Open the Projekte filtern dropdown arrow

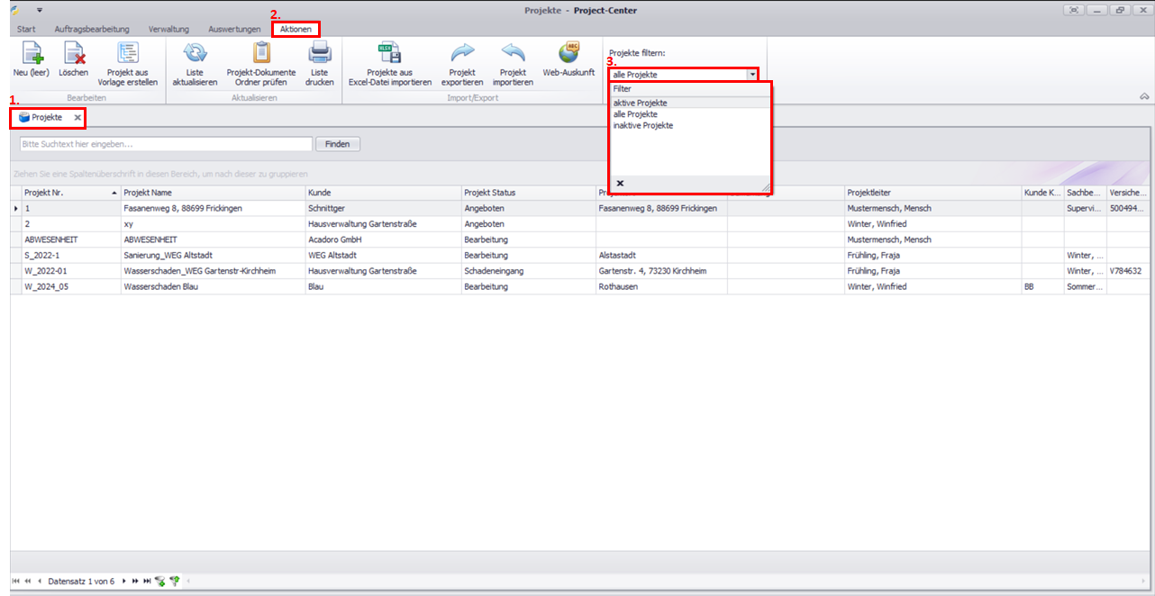pos(751,75)
